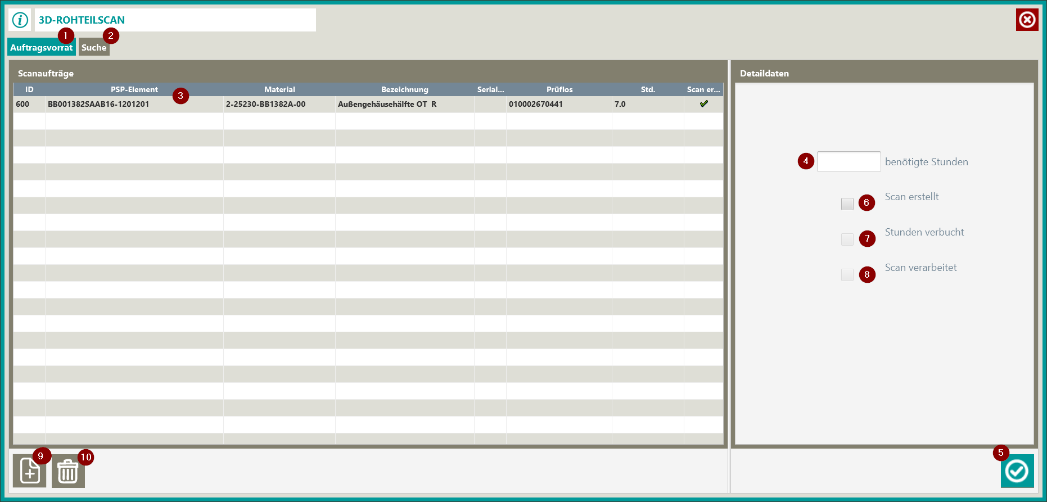Sort by the PSP-Element column header
Screen dimensions: 1047x502
(134, 89)
